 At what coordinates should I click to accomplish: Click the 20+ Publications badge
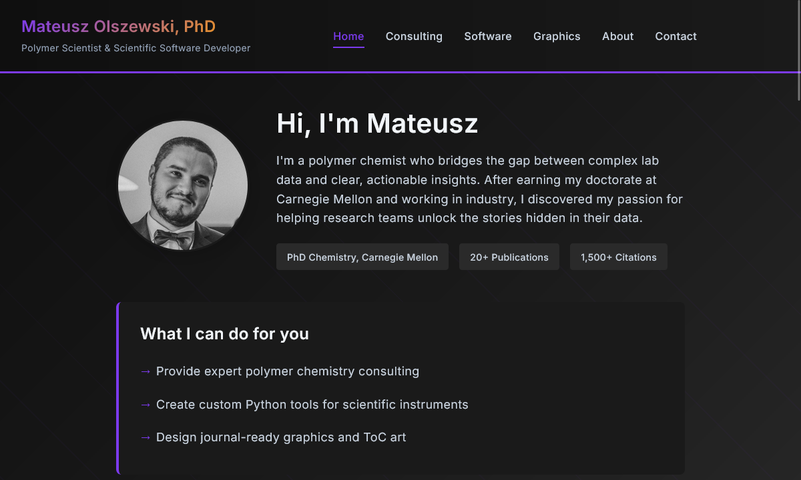[509, 257]
